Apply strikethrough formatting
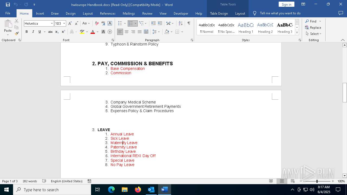This screenshot has width=347, height=195. click(50, 32)
